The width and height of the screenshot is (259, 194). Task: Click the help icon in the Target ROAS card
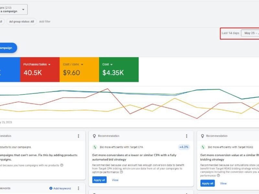pos(218,176)
